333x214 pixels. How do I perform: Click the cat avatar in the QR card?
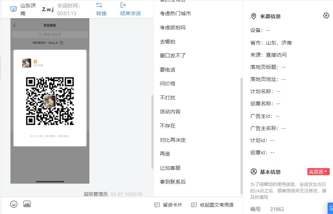[27, 63]
